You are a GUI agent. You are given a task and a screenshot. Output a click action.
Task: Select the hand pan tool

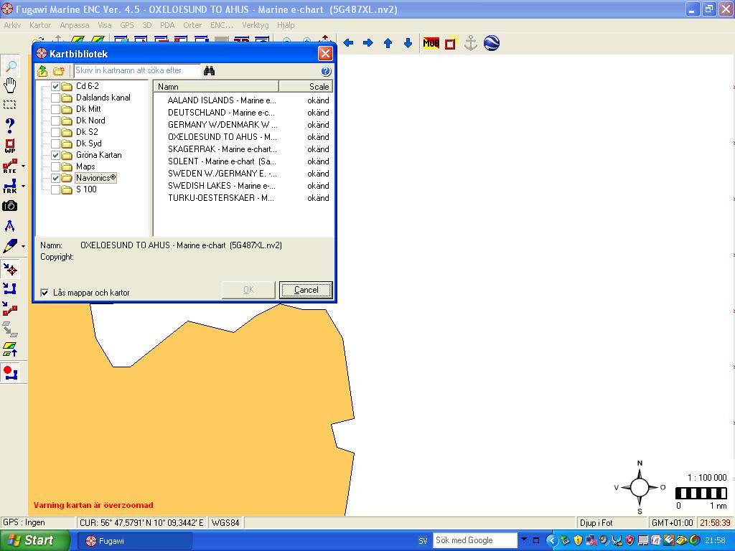(x=10, y=85)
